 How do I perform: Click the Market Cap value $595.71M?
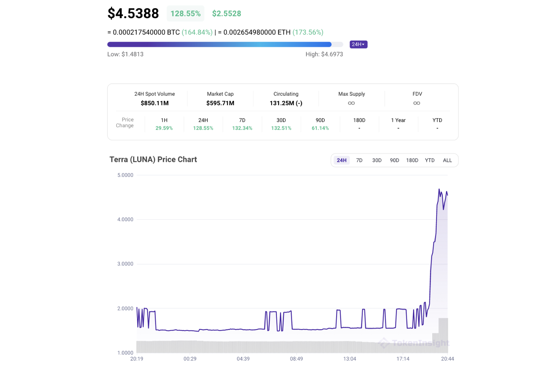(x=220, y=103)
